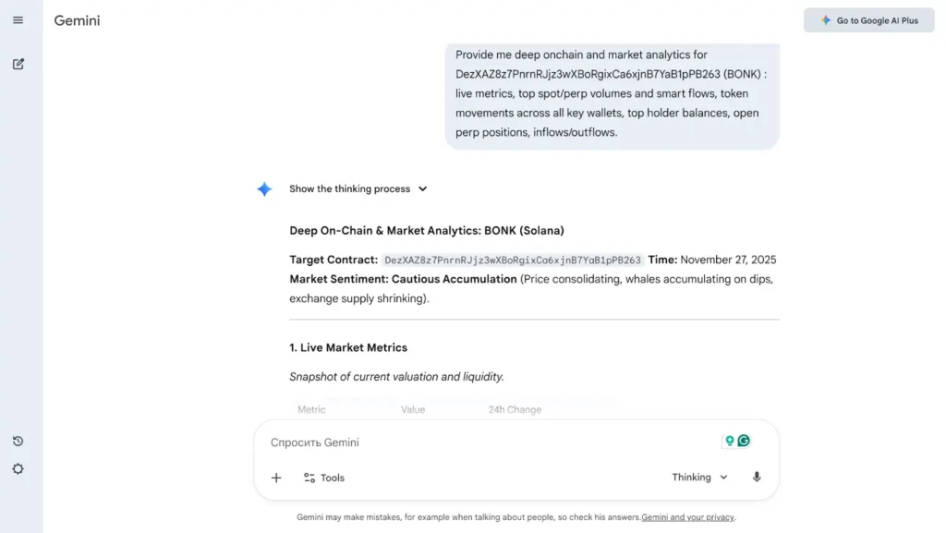
Task: Open the Thinking model dropdown
Action: (698, 478)
